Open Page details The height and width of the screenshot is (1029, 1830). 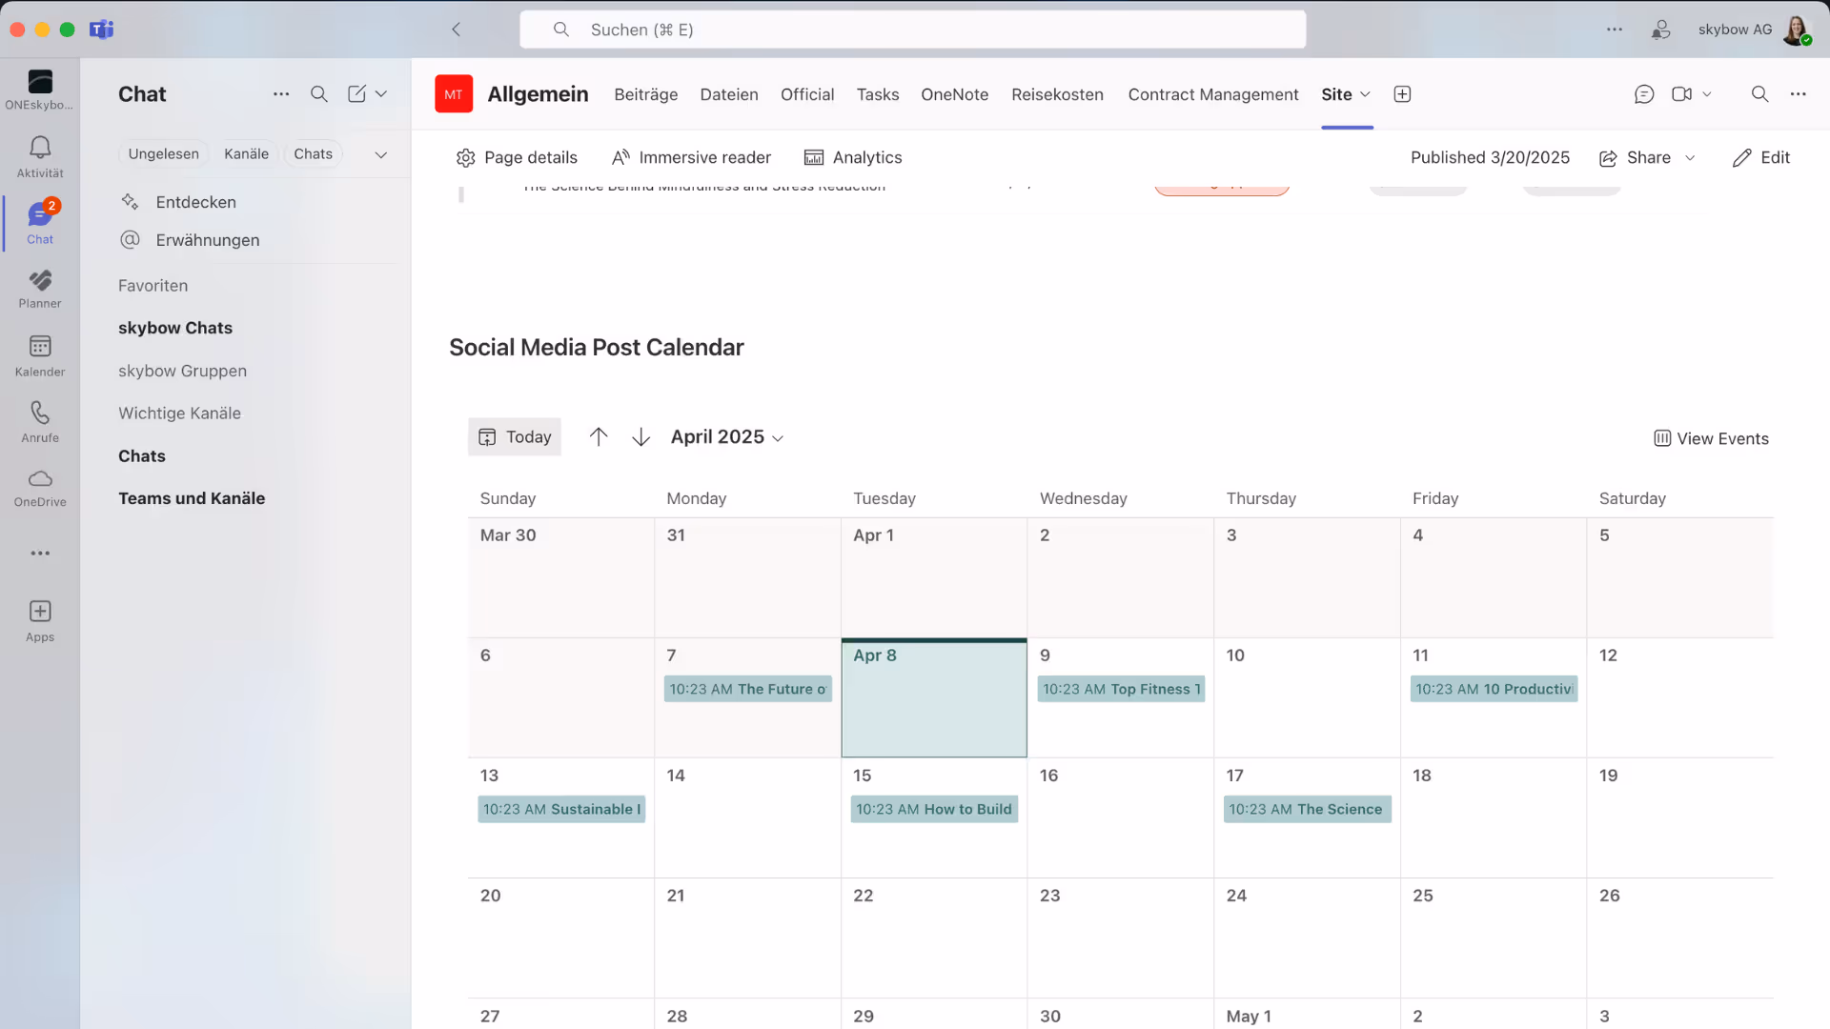click(517, 157)
